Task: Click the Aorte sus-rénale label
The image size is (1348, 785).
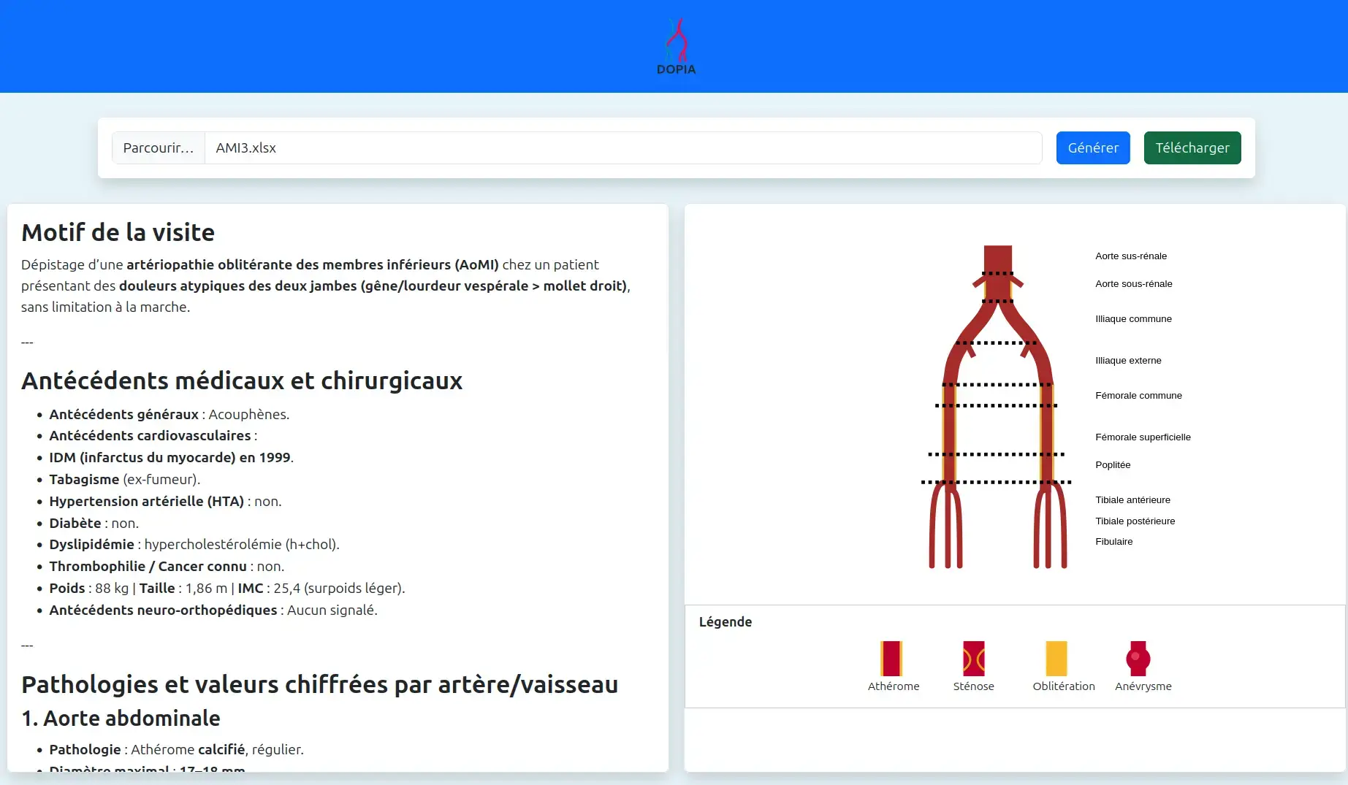Action: click(x=1130, y=256)
